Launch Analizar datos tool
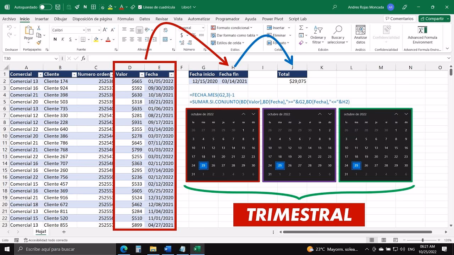This screenshot has width=454, height=255. [x=360, y=35]
